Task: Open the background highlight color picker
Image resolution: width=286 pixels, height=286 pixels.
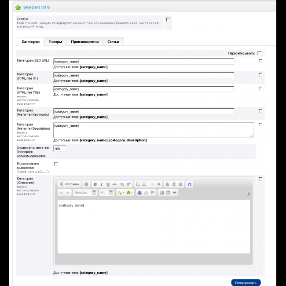Action: (130, 193)
